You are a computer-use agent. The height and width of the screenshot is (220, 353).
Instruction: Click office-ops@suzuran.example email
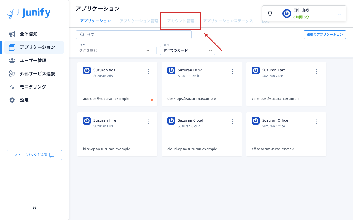[273, 149]
